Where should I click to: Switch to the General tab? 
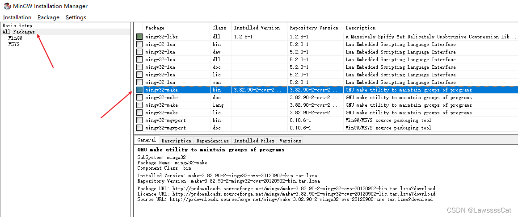point(147,140)
